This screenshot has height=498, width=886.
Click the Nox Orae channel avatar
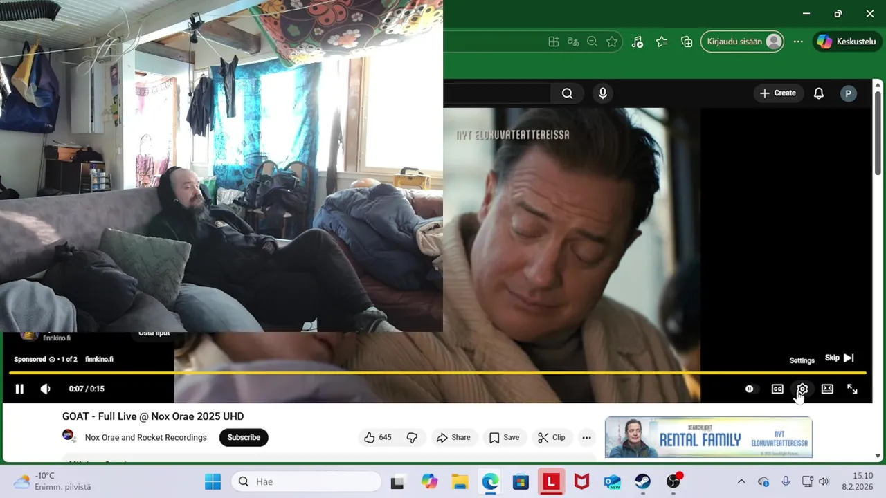click(x=69, y=436)
